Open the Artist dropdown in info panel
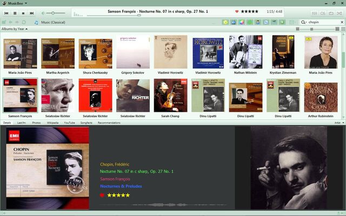The image size is (346, 216). (x=339, y=123)
